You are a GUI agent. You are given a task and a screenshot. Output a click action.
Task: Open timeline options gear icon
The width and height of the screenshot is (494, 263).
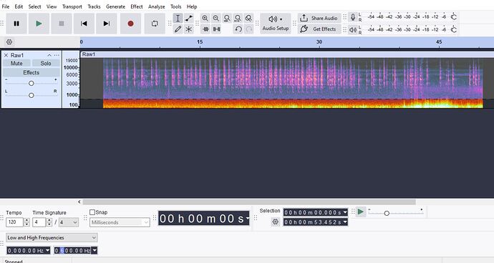click(x=9, y=42)
